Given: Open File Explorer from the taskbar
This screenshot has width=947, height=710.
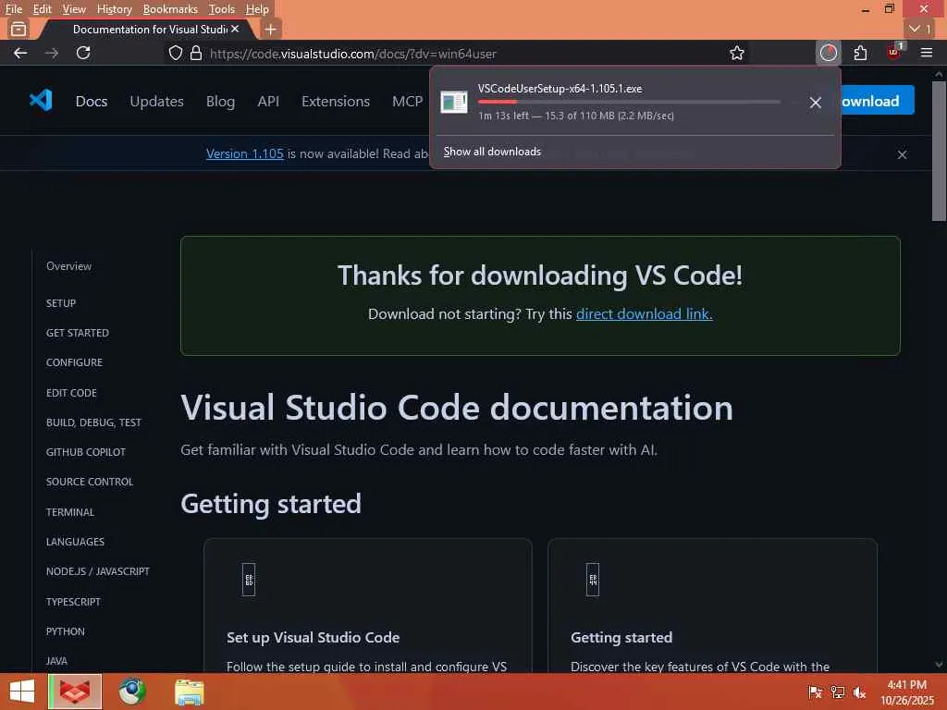Looking at the screenshot, I should pos(190,692).
